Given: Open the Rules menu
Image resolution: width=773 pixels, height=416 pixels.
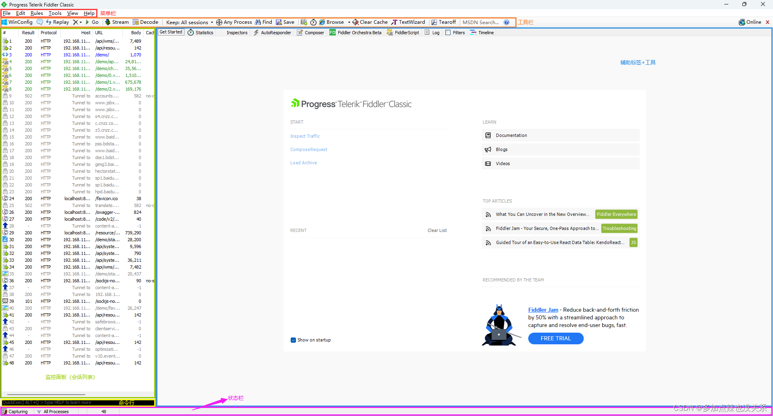Looking at the screenshot, I should point(37,13).
